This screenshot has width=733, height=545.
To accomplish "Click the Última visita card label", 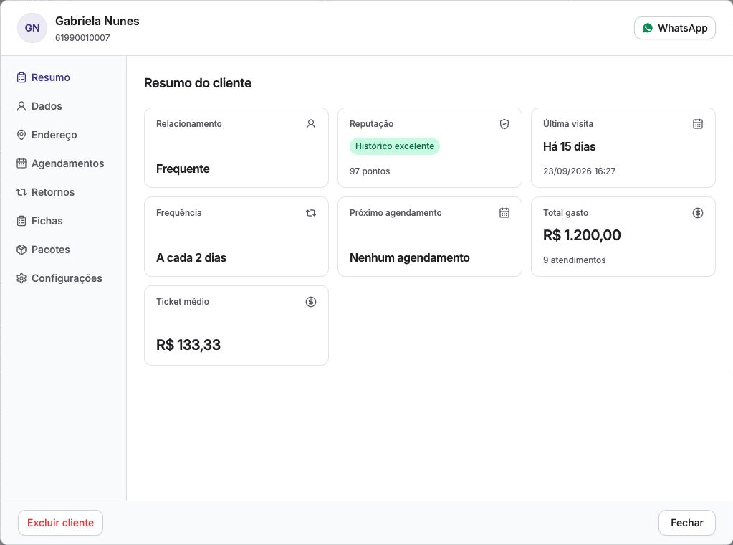I will point(568,124).
